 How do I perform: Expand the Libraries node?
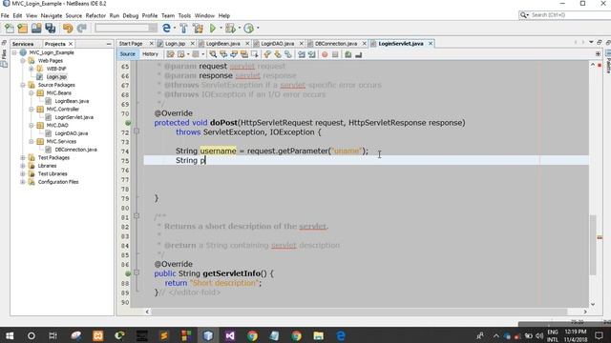[23, 166]
